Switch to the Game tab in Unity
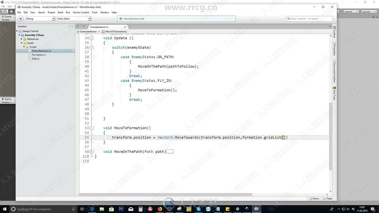 point(6,99)
